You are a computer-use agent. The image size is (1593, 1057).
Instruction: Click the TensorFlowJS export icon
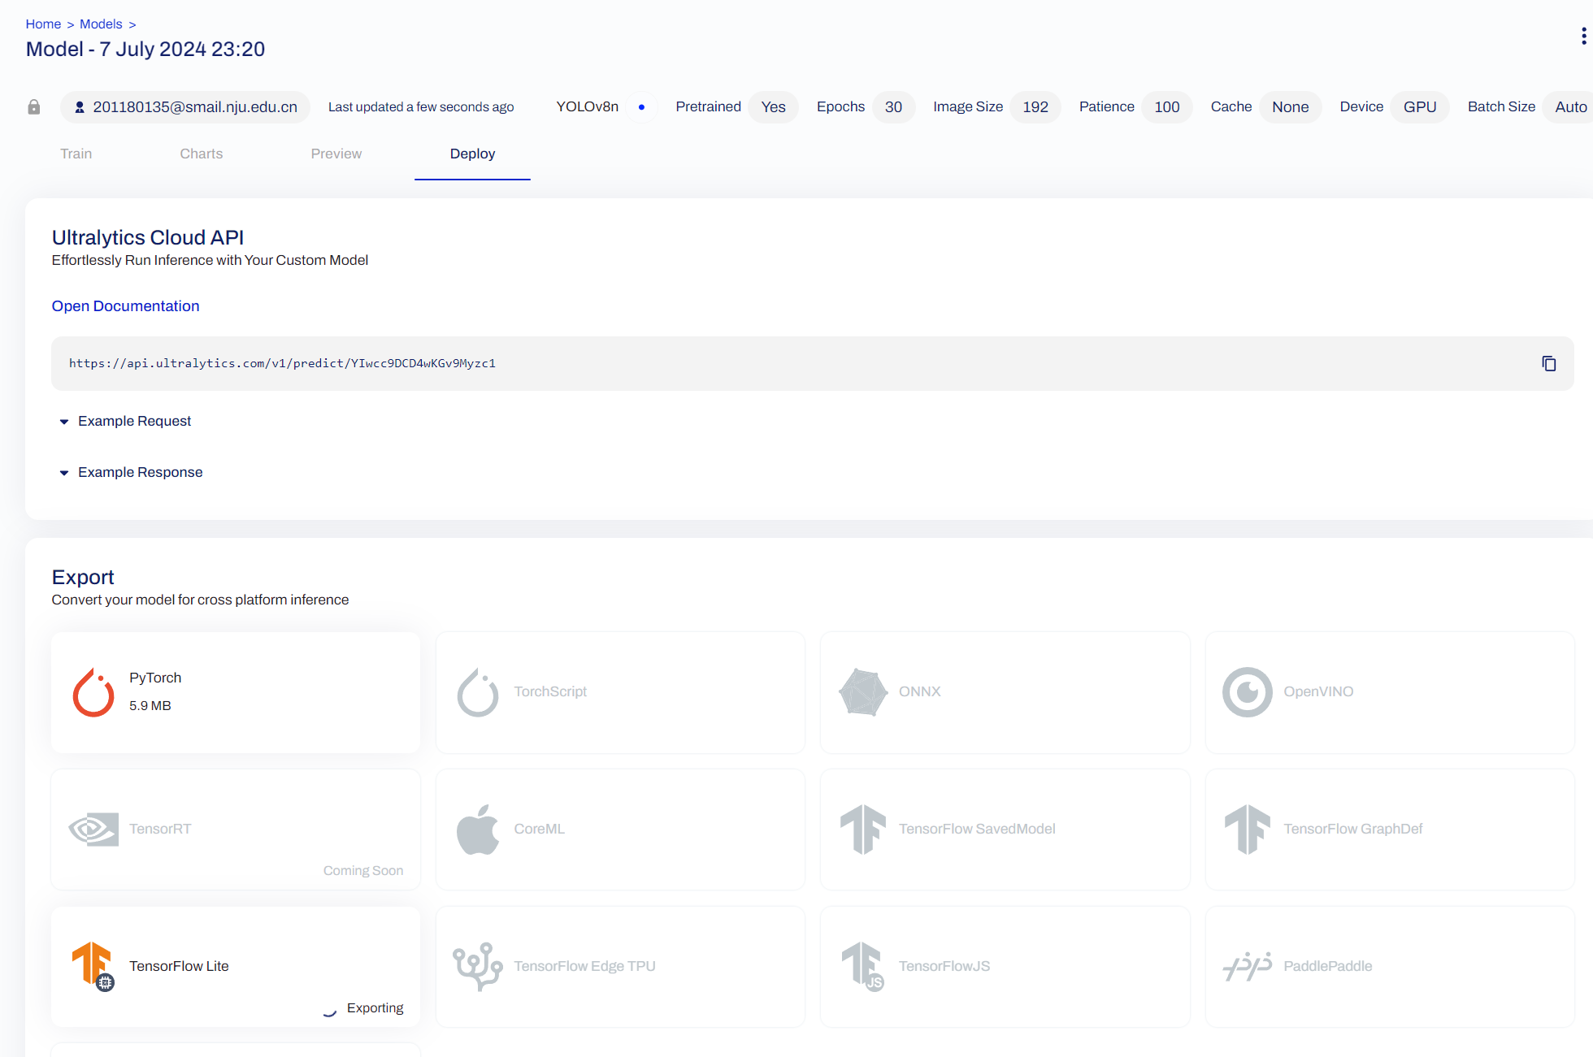[x=862, y=966]
